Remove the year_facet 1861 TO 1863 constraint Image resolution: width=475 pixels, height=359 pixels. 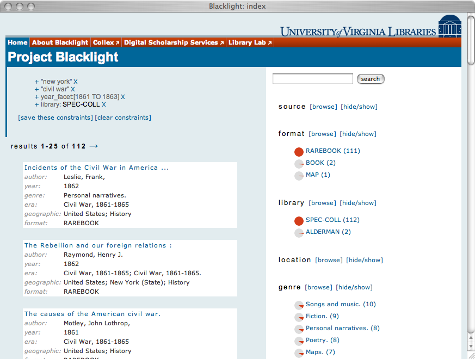pyautogui.click(x=122, y=97)
